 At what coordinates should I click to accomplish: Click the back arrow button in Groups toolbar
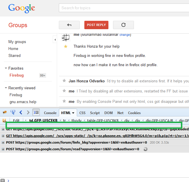pos(69,25)
